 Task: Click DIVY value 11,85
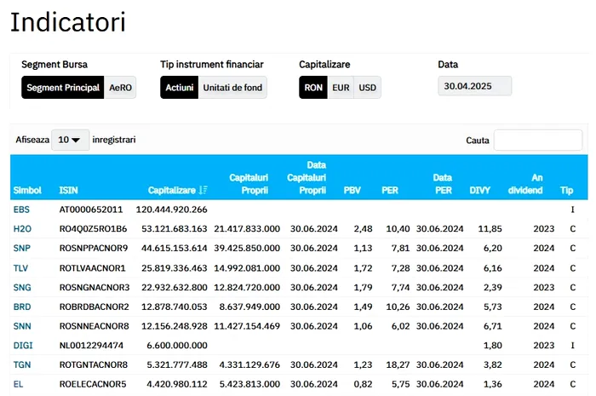coord(490,229)
